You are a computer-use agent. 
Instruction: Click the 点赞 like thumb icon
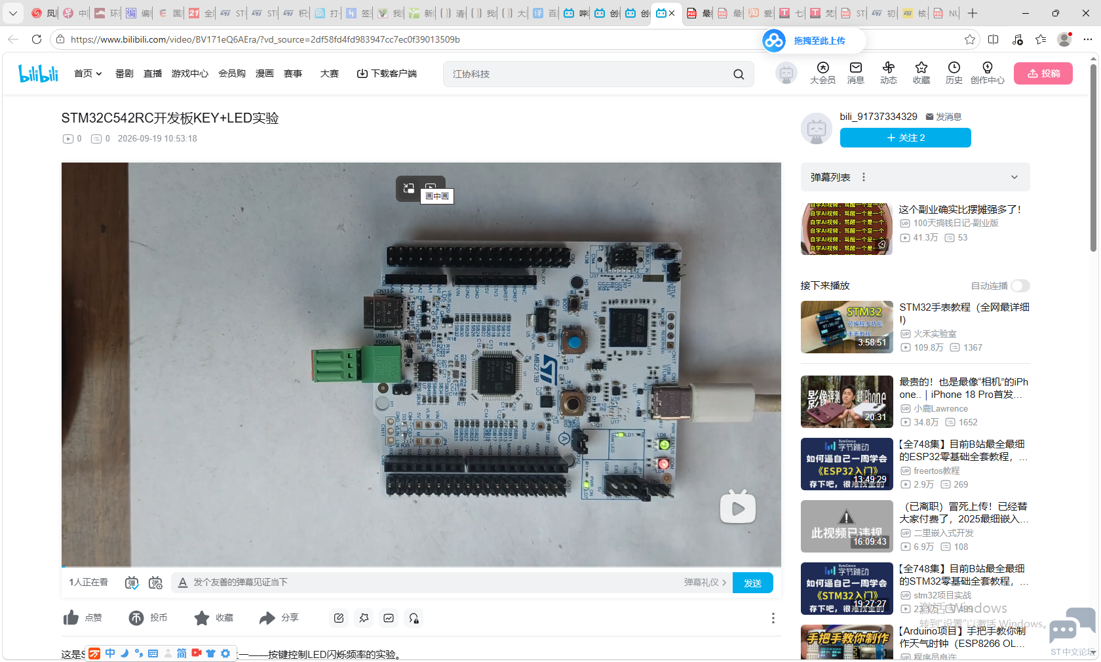click(x=71, y=617)
